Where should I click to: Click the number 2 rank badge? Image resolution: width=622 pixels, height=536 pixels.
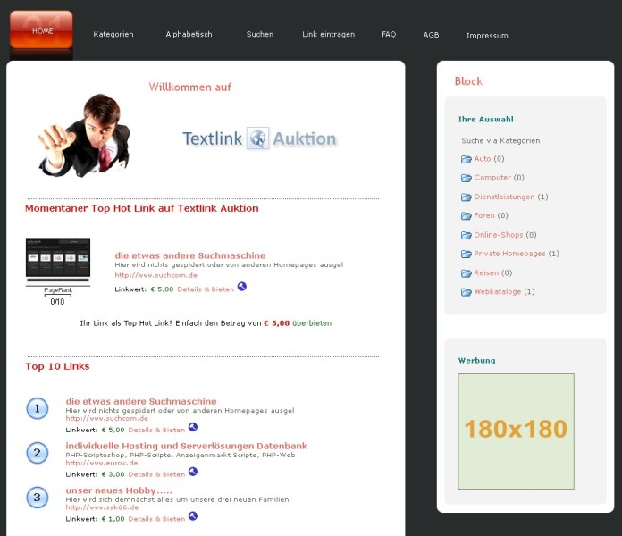click(x=37, y=453)
